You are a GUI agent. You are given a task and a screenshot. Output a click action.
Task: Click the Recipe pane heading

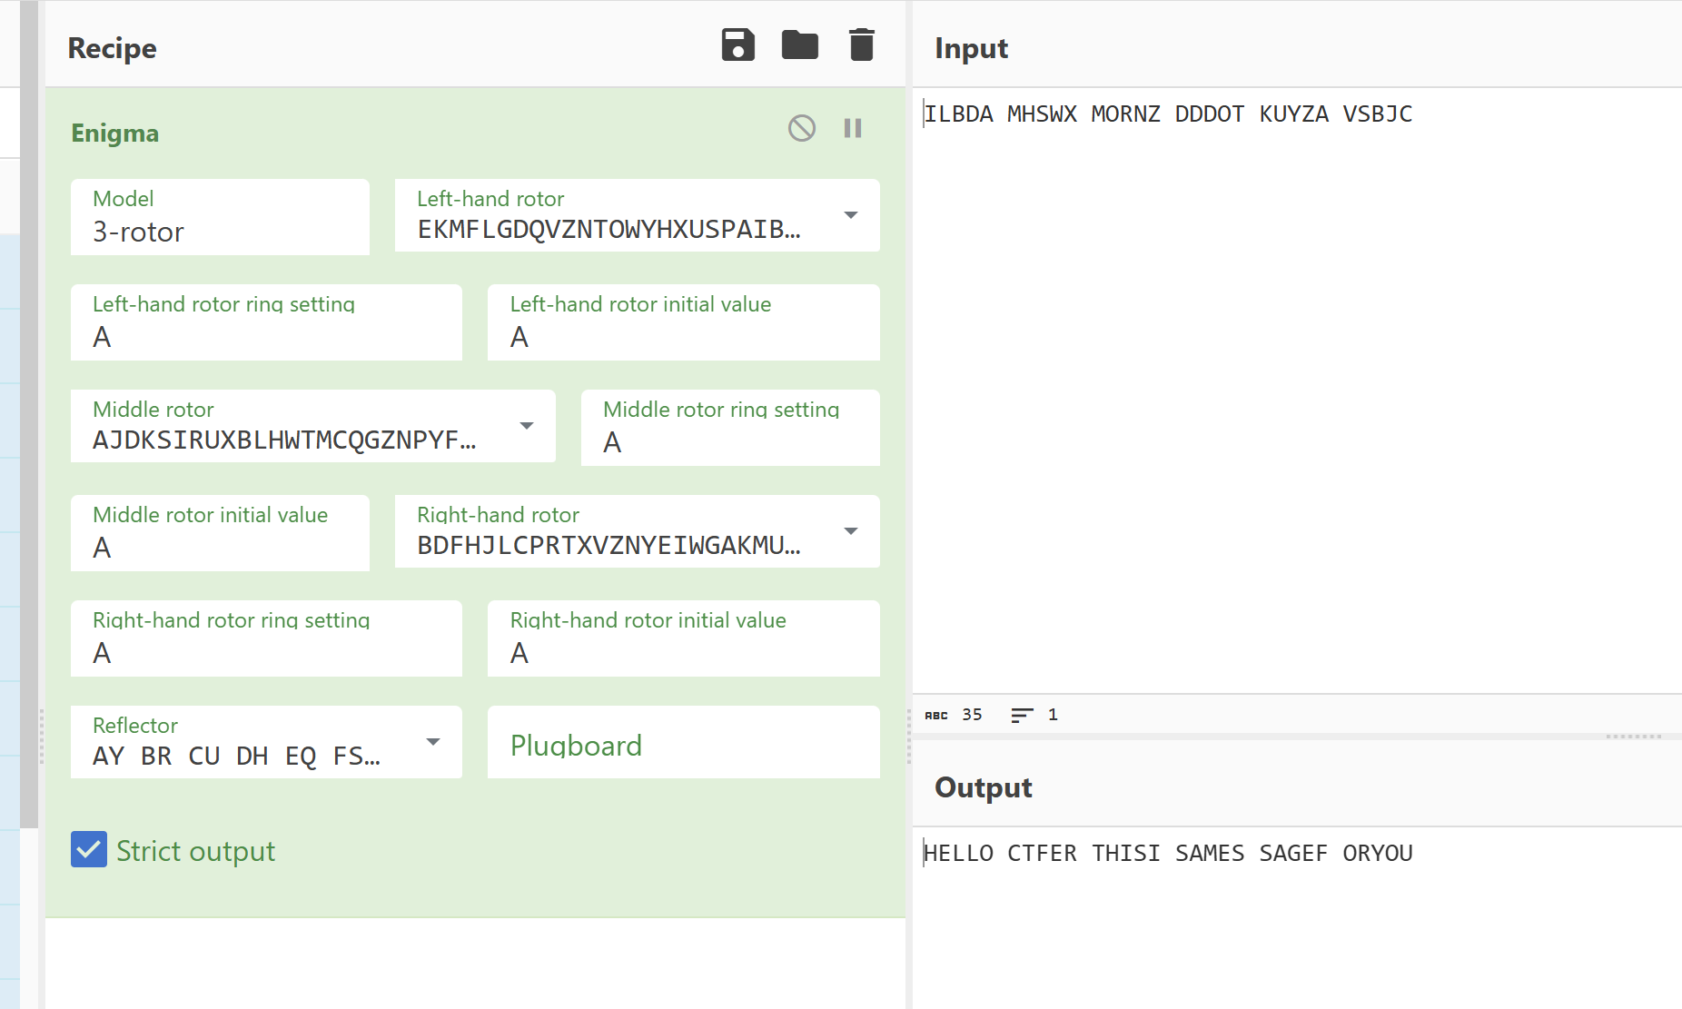(x=112, y=47)
